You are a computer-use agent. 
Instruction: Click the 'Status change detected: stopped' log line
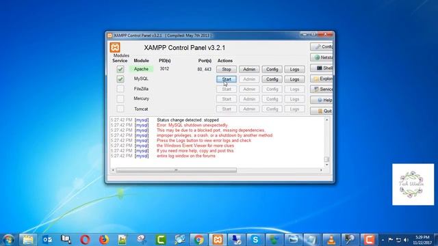188,120
